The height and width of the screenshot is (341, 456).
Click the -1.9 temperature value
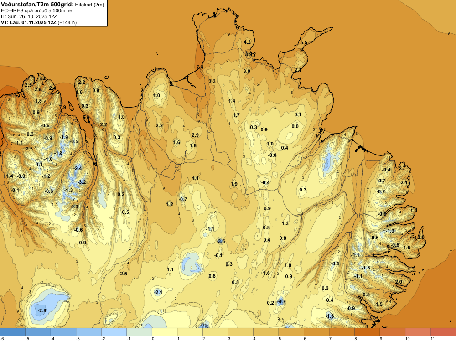[64, 137]
